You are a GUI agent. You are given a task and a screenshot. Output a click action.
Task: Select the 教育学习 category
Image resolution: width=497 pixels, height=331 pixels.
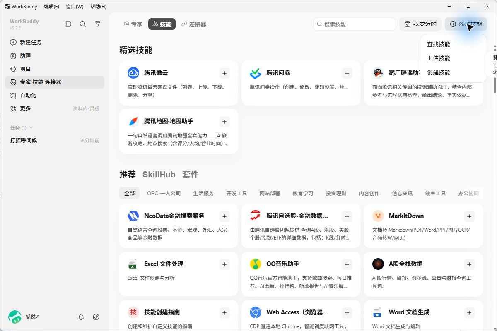coord(303,193)
